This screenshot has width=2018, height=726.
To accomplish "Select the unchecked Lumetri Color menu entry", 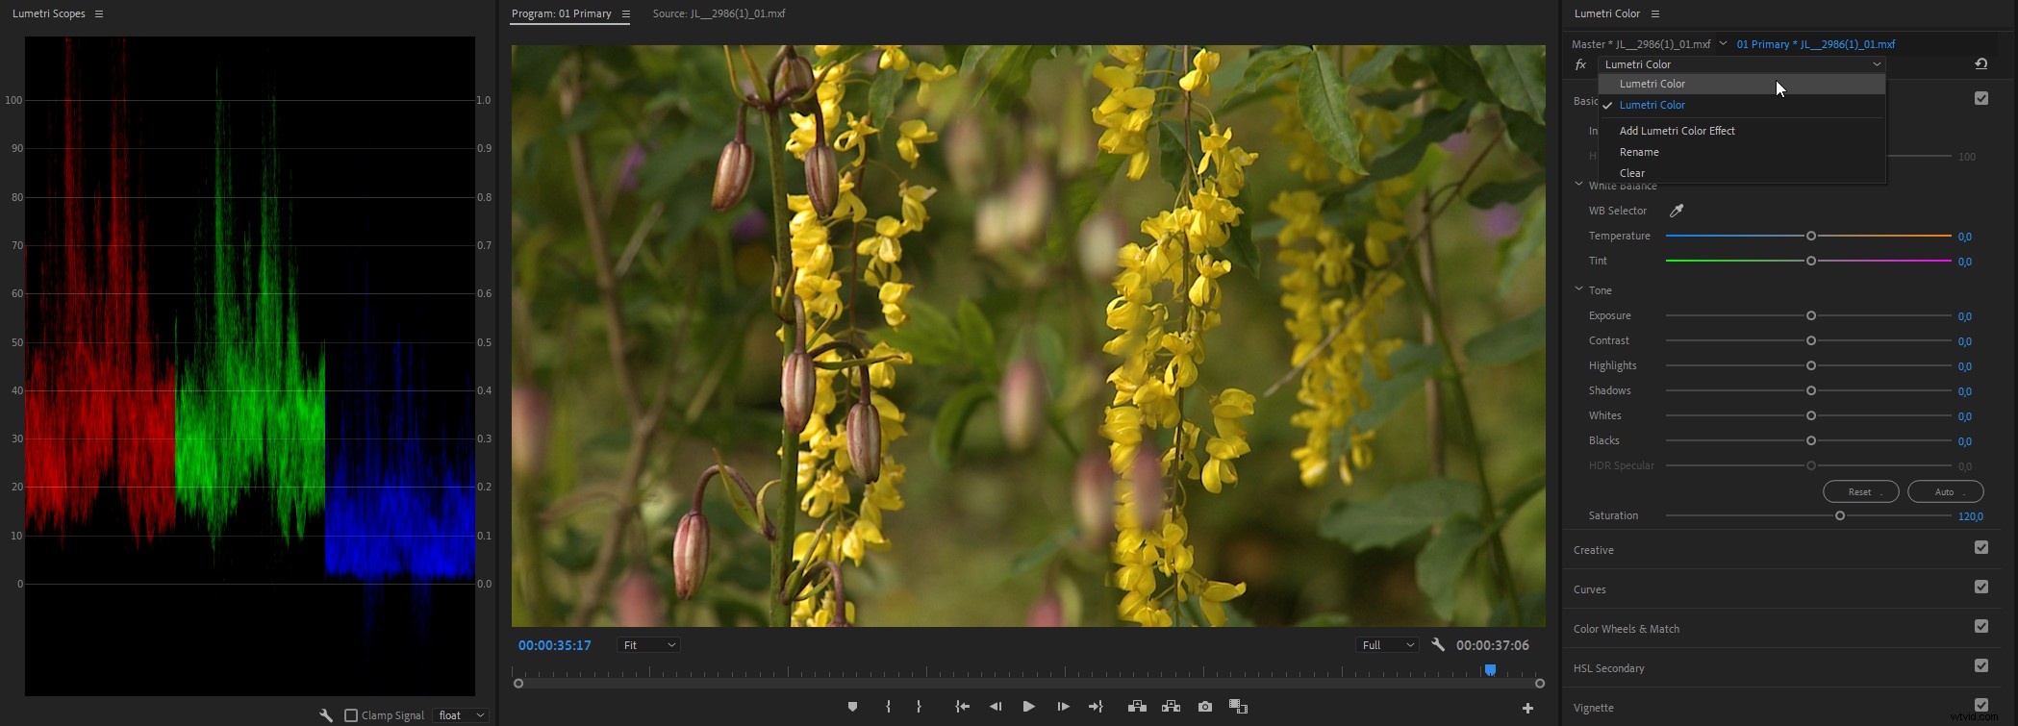I will point(1742,84).
